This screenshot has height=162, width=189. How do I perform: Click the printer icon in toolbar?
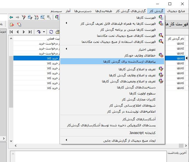(58, 32)
